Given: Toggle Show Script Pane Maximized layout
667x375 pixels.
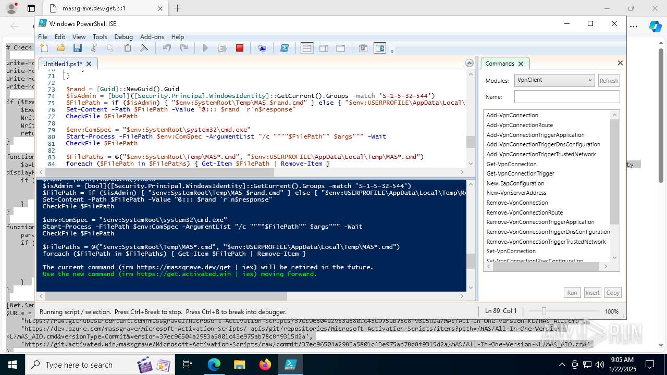Looking at the screenshot, I should click(341, 48).
